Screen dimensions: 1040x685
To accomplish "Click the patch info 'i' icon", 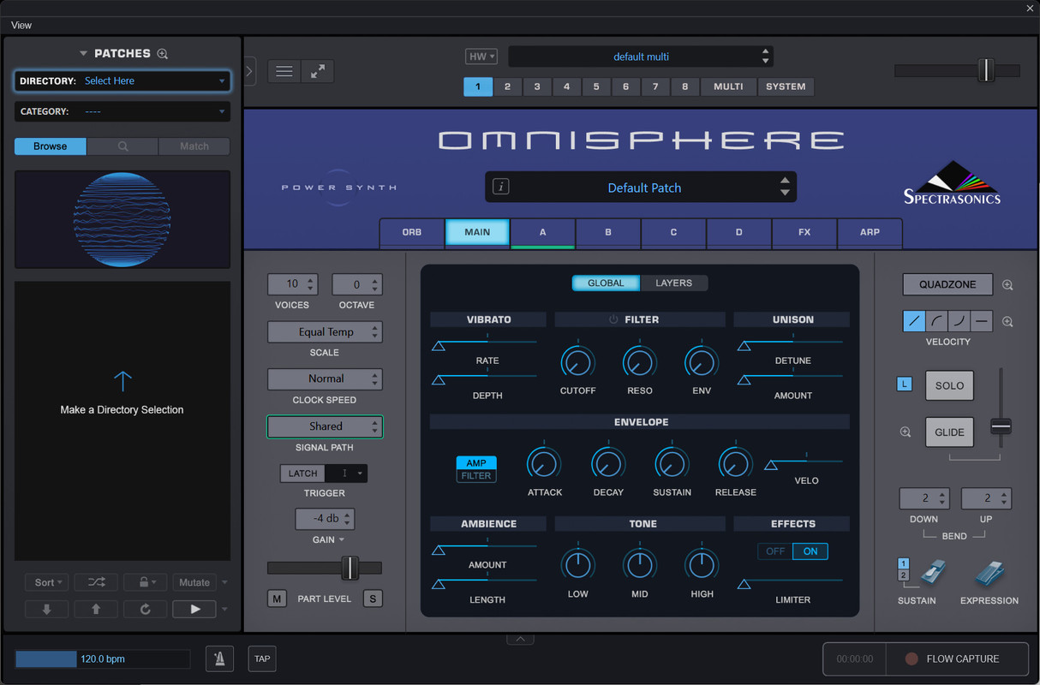I will point(501,187).
